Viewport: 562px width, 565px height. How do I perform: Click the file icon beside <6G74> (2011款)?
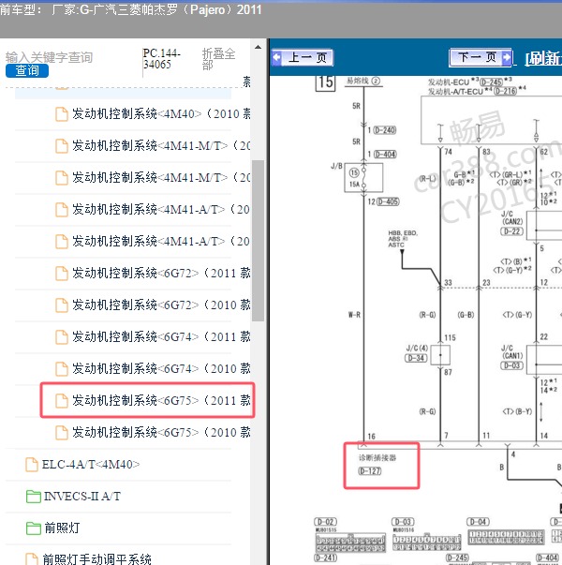62,337
